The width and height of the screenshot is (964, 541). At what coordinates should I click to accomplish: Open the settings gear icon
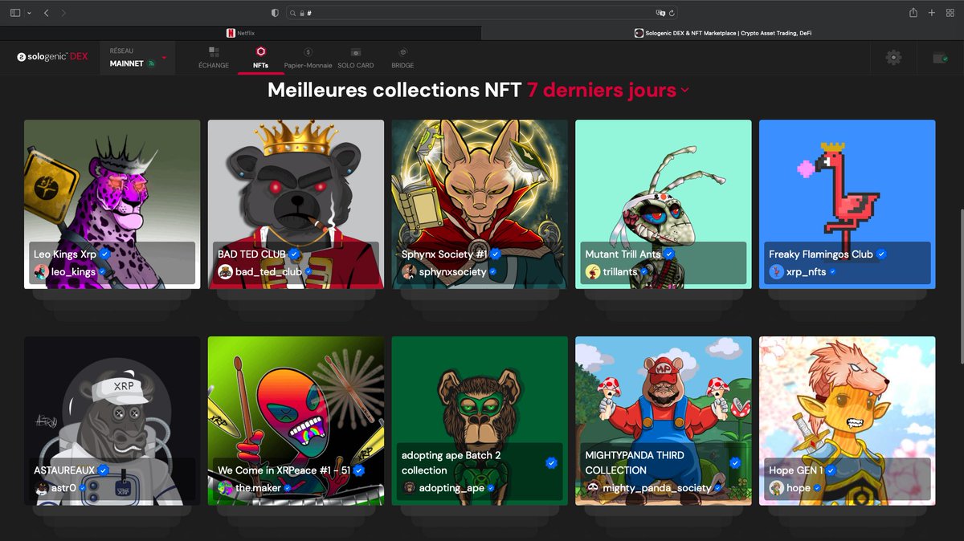click(x=893, y=57)
